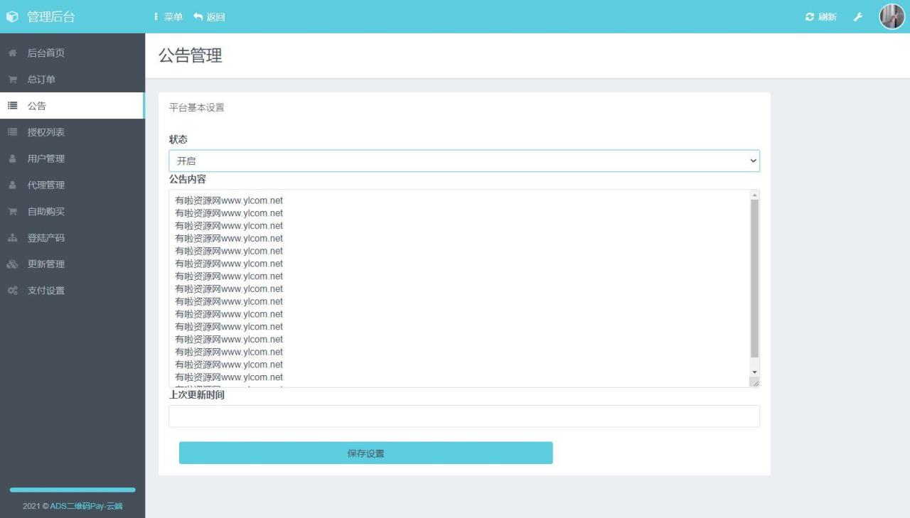The height and width of the screenshot is (518, 910).
Task: Click the 保存设置 button
Action: click(365, 453)
